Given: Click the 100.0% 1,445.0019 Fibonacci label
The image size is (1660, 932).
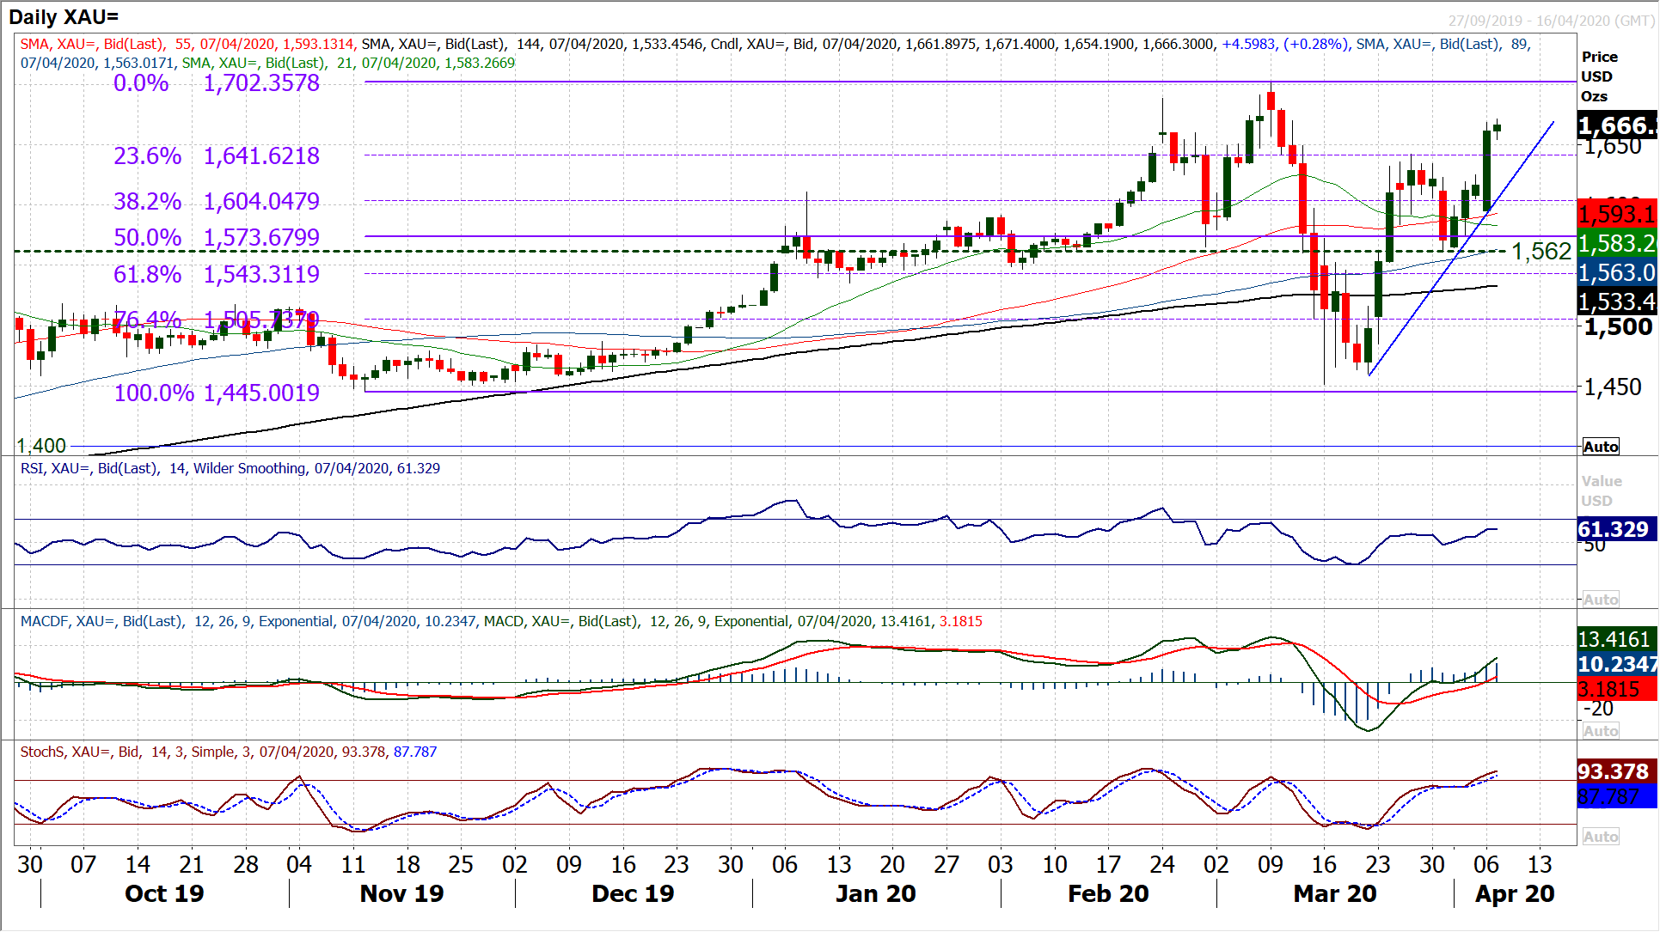Looking at the screenshot, I should click(217, 393).
